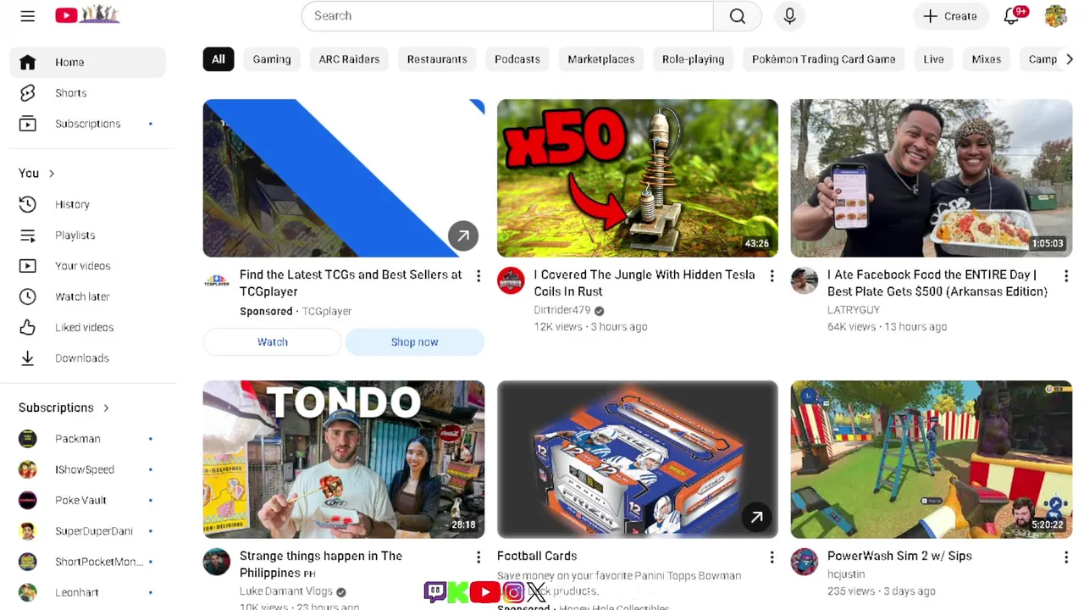1084x610 pixels.
Task: Click the Downloads arrow icon
Action: (x=27, y=358)
